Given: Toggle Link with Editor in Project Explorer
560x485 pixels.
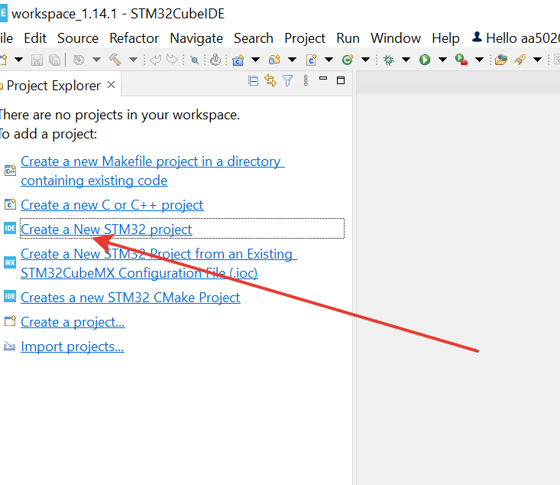Looking at the screenshot, I should click(270, 81).
